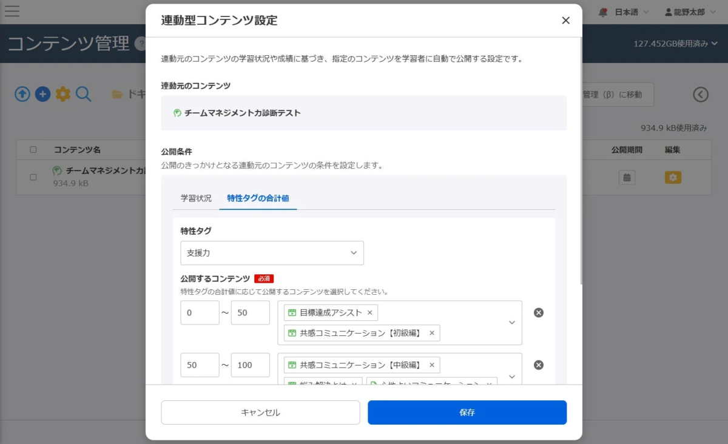Viewport: 728px width, 444px height.
Task: Open the calendar icon under 公開期間
Action: (x=627, y=177)
